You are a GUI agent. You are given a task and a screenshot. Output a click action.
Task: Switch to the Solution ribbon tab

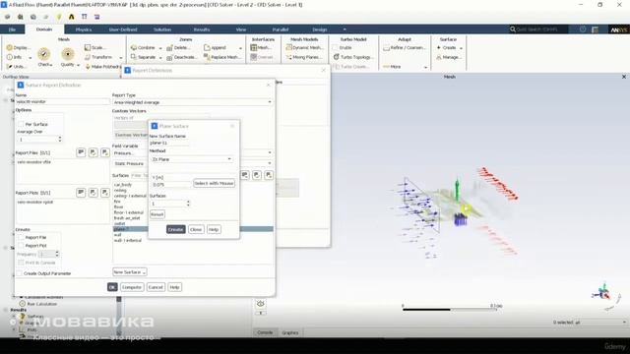coord(162,29)
